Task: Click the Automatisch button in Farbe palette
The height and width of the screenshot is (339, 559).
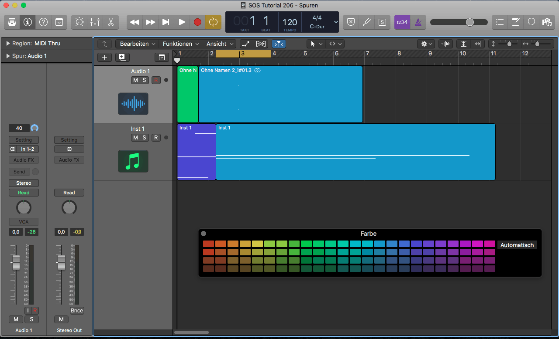Action: click(x=517, y=245)
